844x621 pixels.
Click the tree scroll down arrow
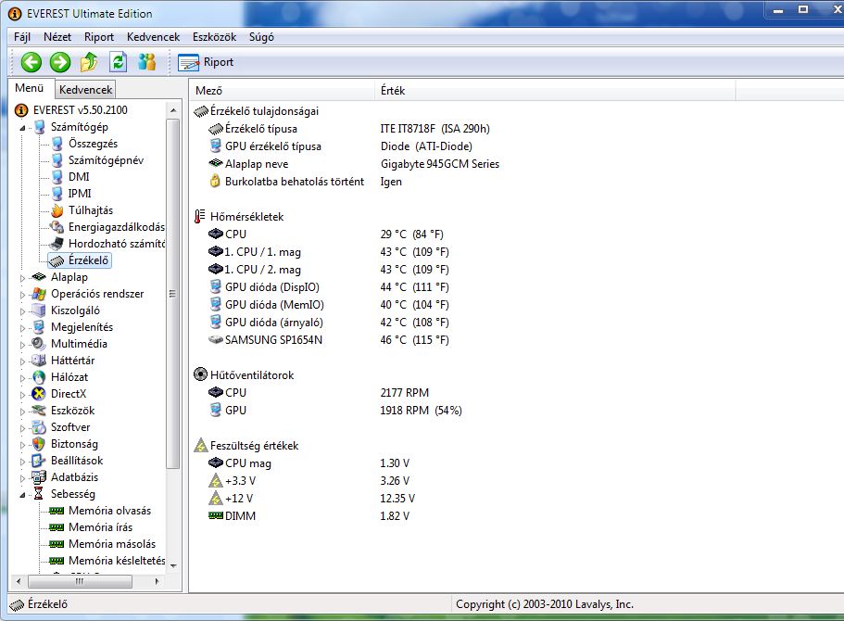(x=172, y=566)
